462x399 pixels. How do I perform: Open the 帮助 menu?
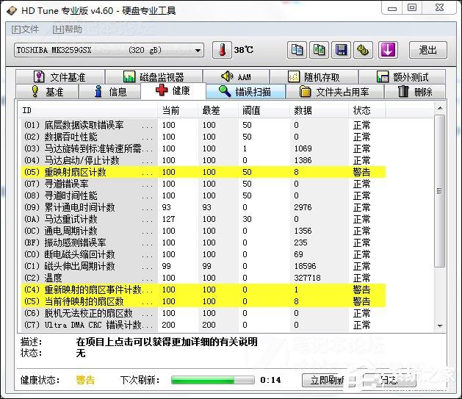67,29
